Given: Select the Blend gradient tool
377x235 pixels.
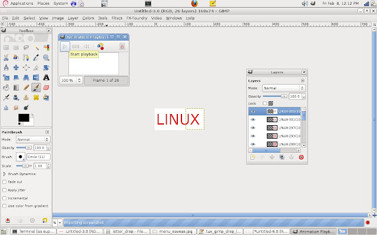Looking at the screenshot, I should pyautogui.click(x=16, y=88).
